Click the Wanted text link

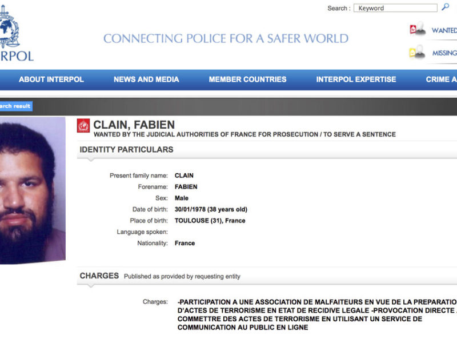coord(444,30)
